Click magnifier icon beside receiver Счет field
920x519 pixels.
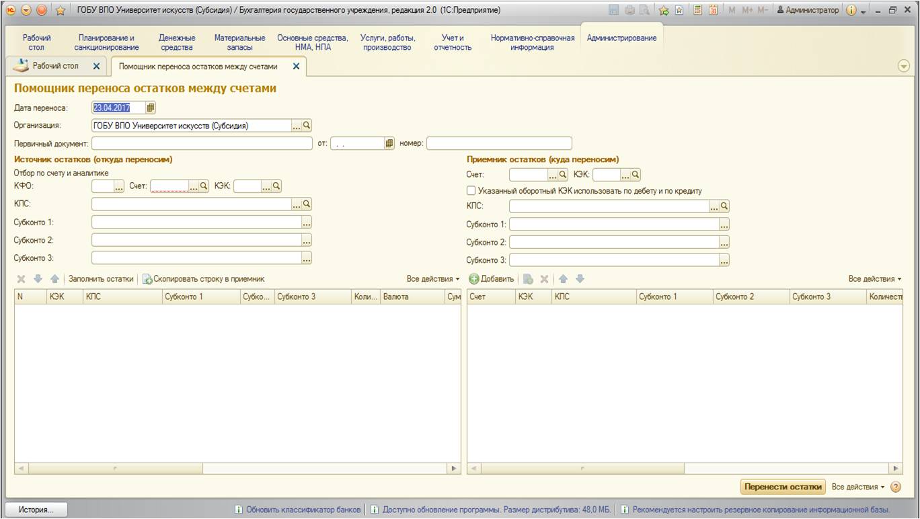(x=564, y=175)
